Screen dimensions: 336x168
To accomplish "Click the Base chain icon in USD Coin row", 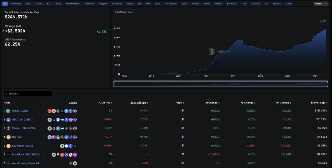I will (x=58, y=120).
